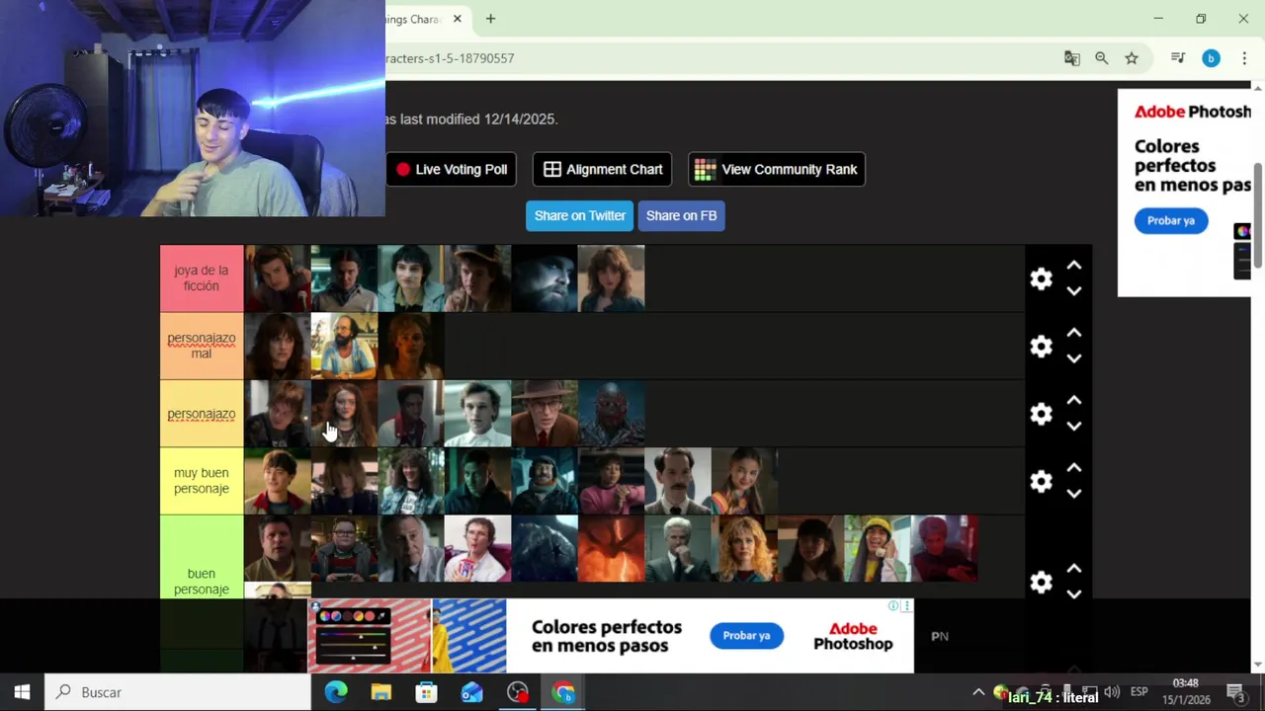Bookmark this page with the star icon
The image size is (1265, 711).
click(1132, 58)
